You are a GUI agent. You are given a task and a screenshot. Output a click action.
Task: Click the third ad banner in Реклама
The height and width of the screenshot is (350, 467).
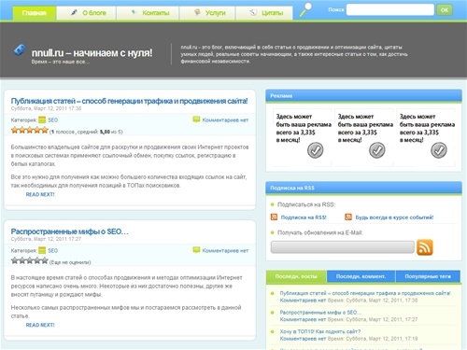(x=425, y=137)
